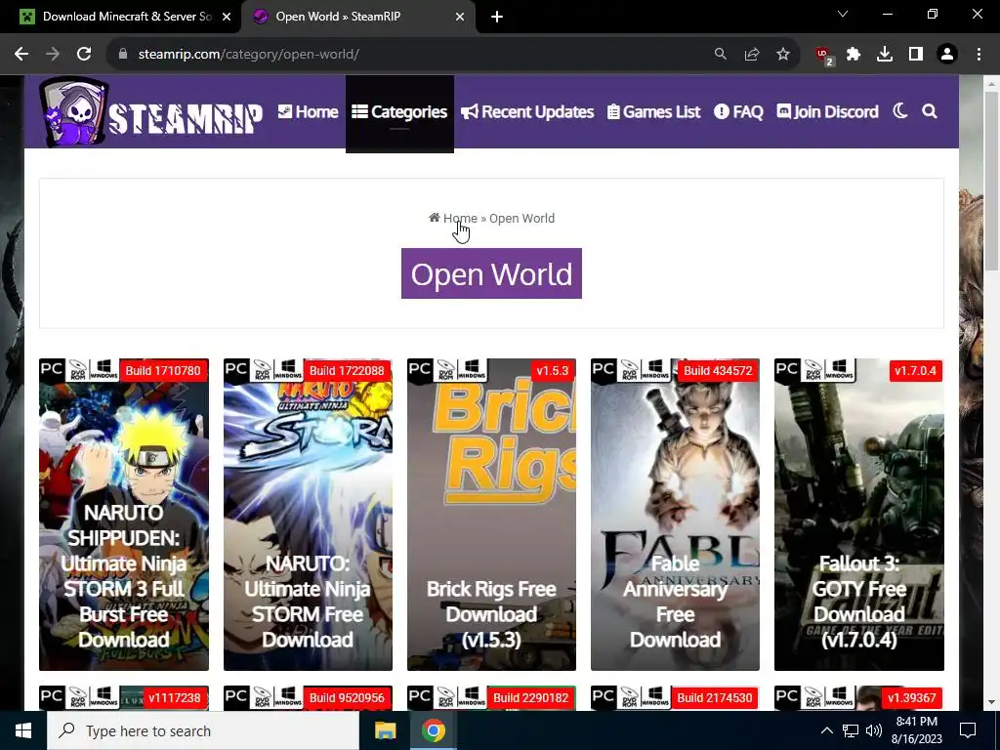Image resolution: width=1000 pixels, height=750 pixels.
Task: Click the page vertical scrollbar thumb
Action: tap(991, 181)
